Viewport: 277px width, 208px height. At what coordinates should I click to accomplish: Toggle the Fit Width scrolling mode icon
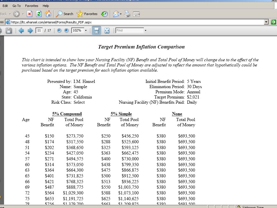[96, 30]
